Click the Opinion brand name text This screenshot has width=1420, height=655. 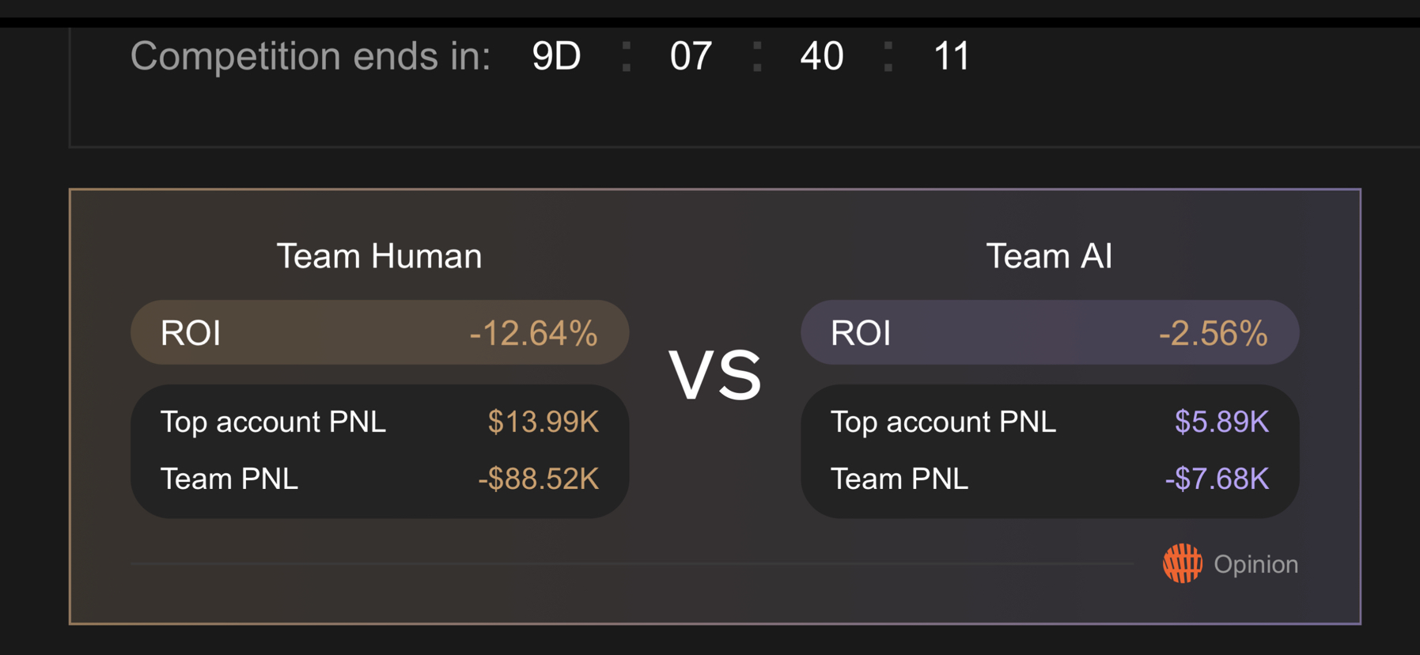(x=1255, y=564)
